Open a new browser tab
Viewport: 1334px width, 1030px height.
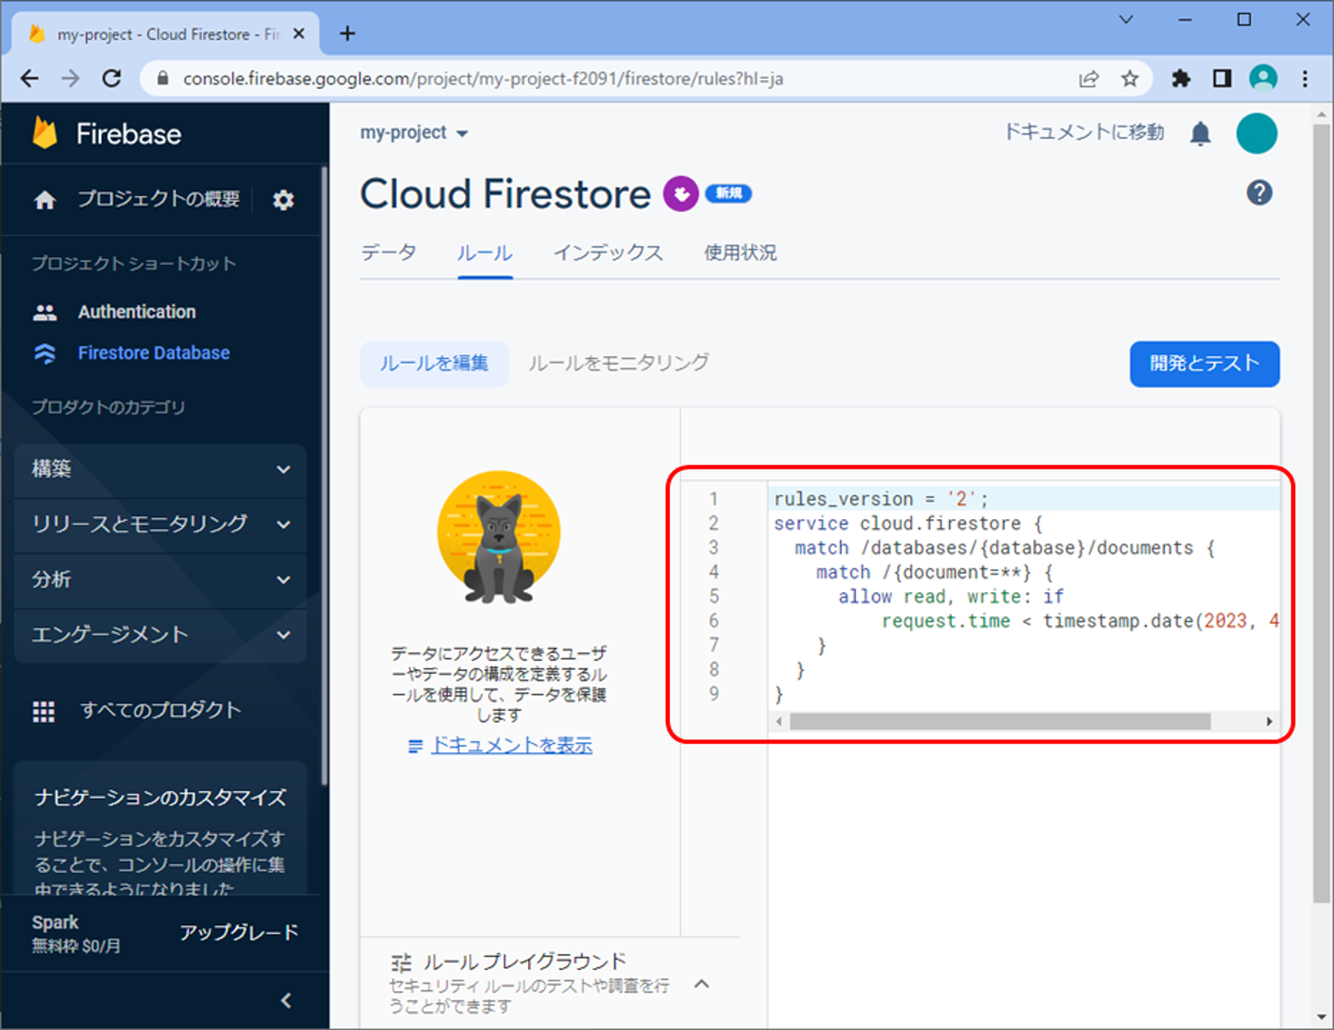[x=347, y=33]
